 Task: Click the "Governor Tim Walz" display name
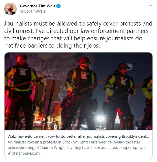[38, 6]
